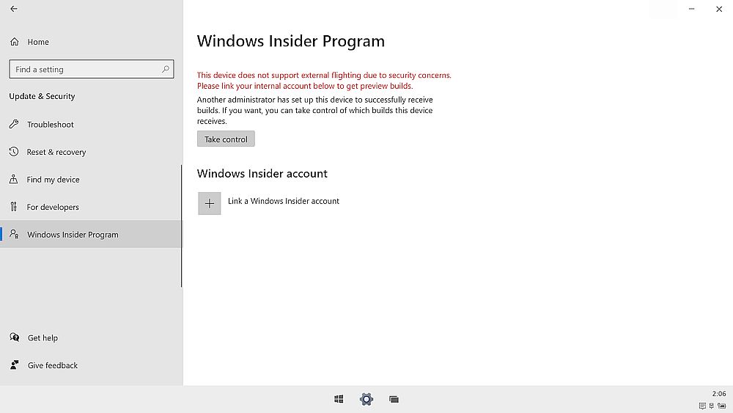Open Find my device settings
Screen dimensions: 733x413
(91, 180)
